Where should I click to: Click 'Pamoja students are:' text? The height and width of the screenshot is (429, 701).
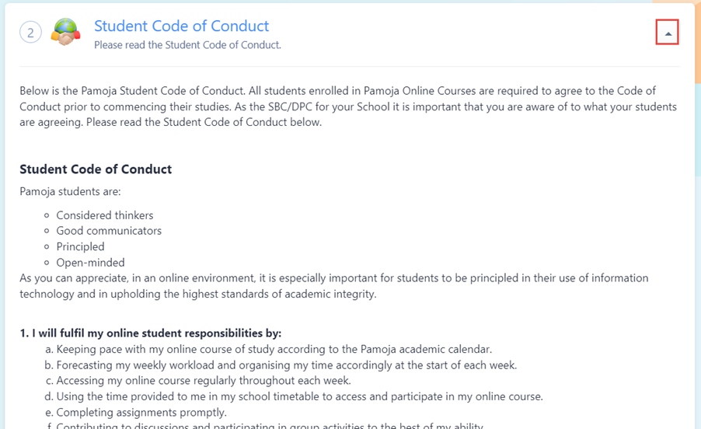(70, 191)
